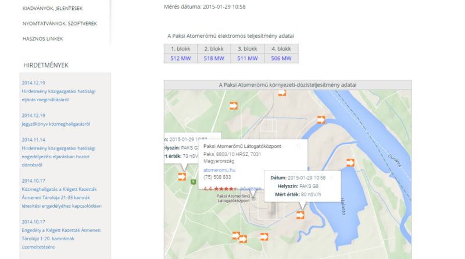465x259 pixels.
Task: Select the measurement marker beside the Duna riverbank
Action: (x=350, y=162)
